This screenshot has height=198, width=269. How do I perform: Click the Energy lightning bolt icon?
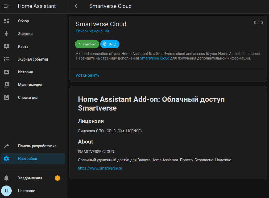tap(6, 34)
